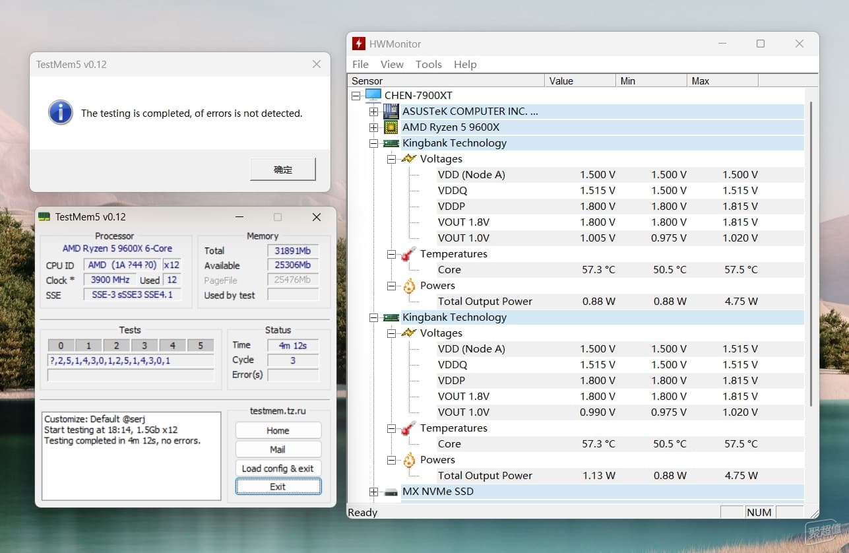
Task: Collapse the second Kingbank Technology node
Action: (374, 317)
